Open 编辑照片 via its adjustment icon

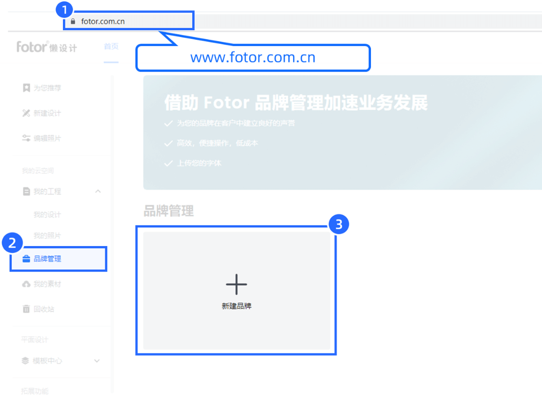[26, 138]
